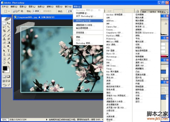The height and width of the screenshot is (122, 170).
Task: Select the Gradient tool
Action: (x=8, y=42)
